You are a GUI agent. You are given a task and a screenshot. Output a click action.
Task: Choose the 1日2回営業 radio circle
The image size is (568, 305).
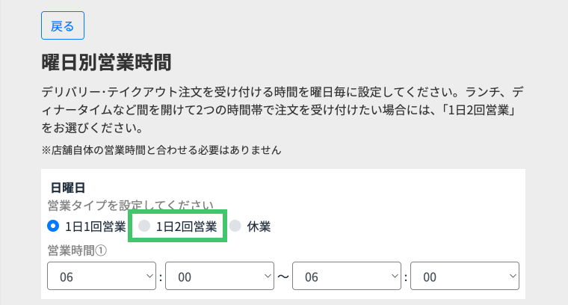[145, 227]
